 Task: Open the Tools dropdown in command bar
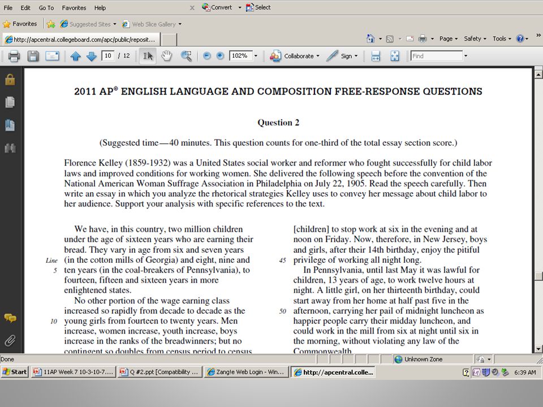[502, 39]
